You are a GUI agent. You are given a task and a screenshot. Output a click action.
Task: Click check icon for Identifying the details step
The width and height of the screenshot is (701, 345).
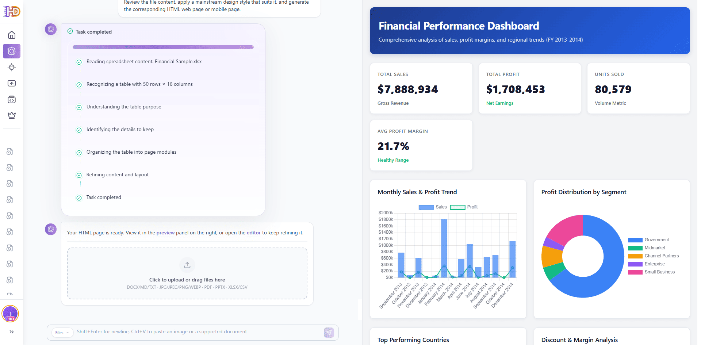coord(79,130)
